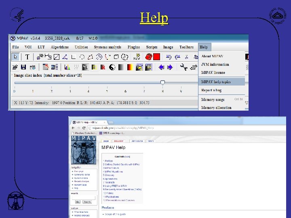Click the wrench tools icon

pyautogui.click(x=184, y=67)
